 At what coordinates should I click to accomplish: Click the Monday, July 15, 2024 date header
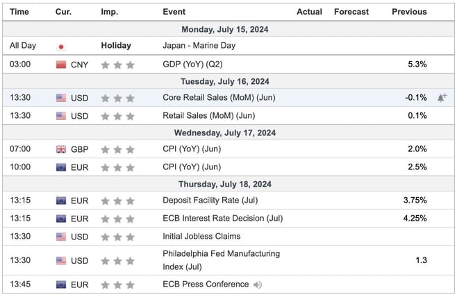pos(225,29)
